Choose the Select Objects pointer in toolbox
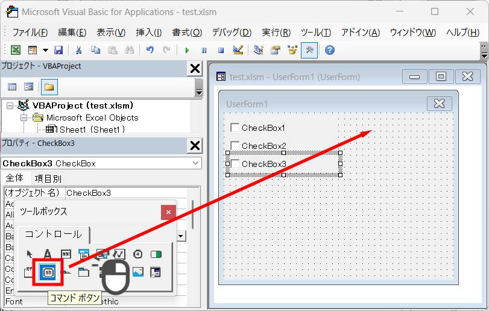 click(30, 254)
